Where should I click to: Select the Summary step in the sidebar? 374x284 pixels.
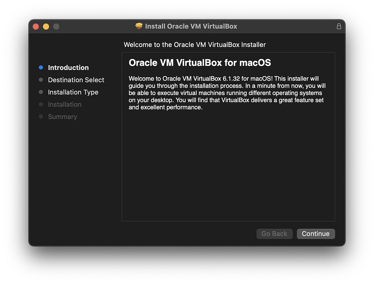click(63, 117)
